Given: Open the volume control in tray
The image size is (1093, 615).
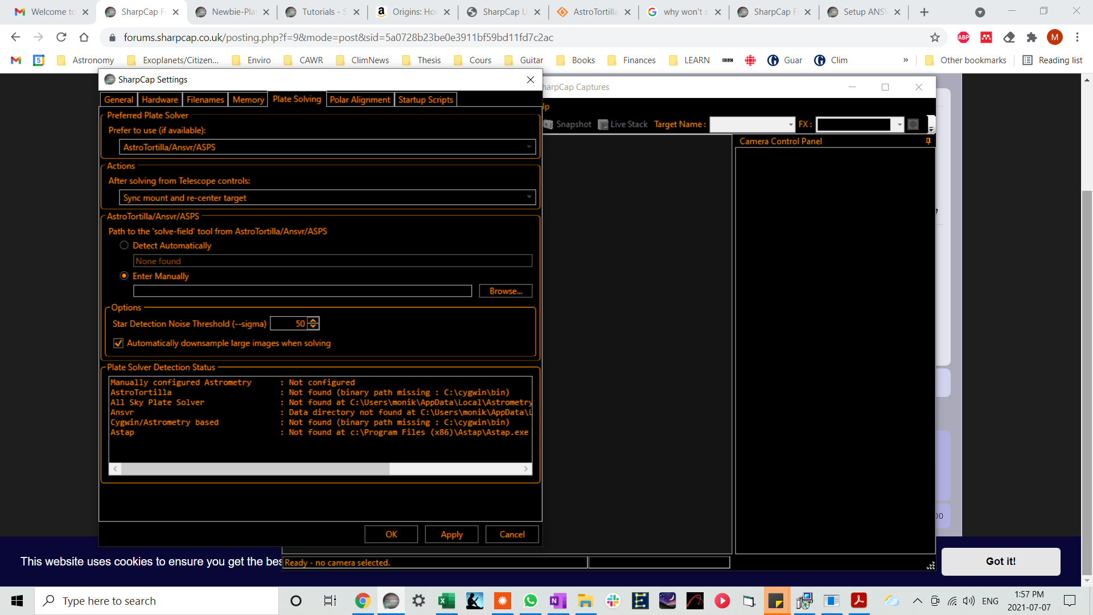Looking at the screenshot, I should point(969,601).
